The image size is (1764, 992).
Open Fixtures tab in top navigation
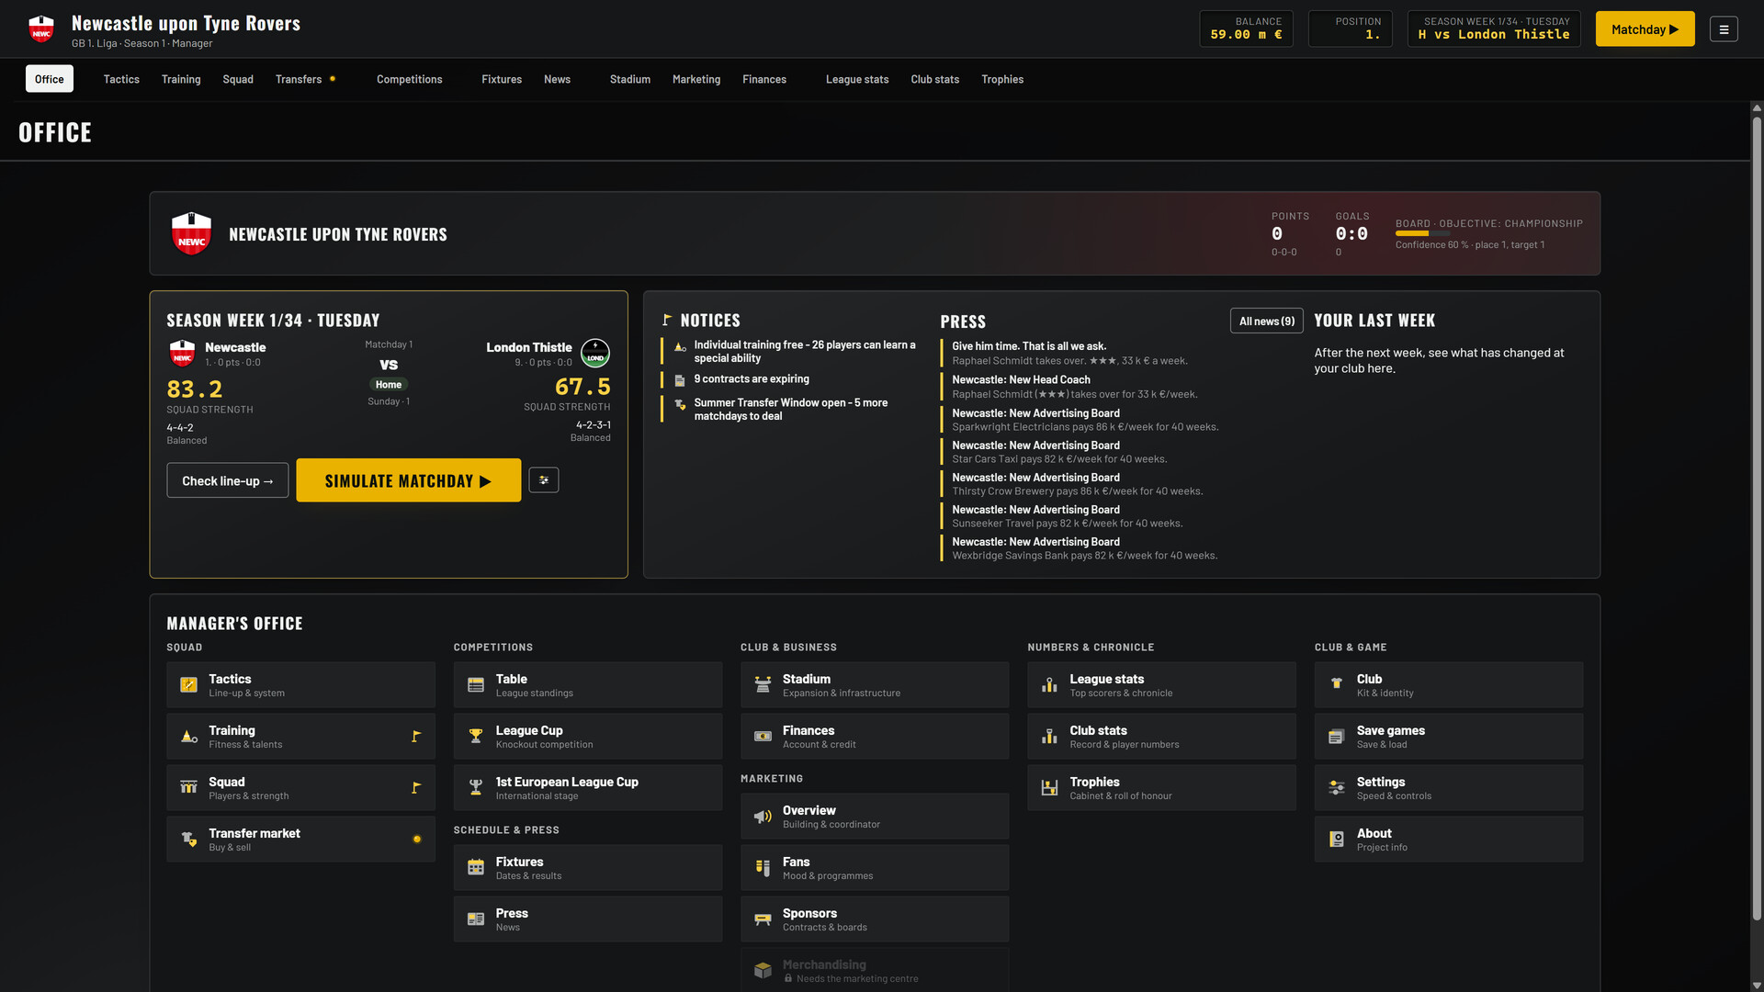(x=502, y=79)
